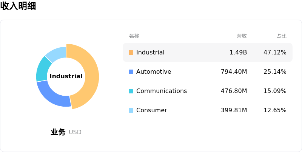The image size is (302, 152).
Task: Click the 业务 label under the chart
Action: 58,132
